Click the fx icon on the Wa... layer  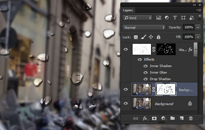190,50
